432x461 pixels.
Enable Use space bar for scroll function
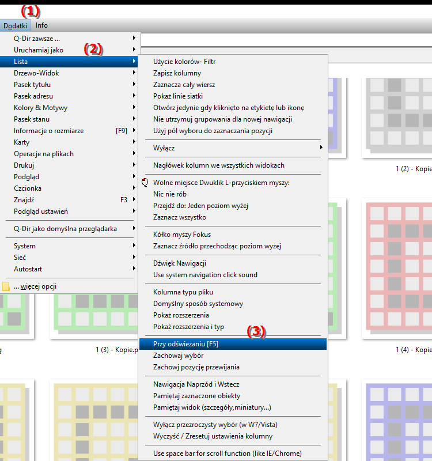coord(227,454)
